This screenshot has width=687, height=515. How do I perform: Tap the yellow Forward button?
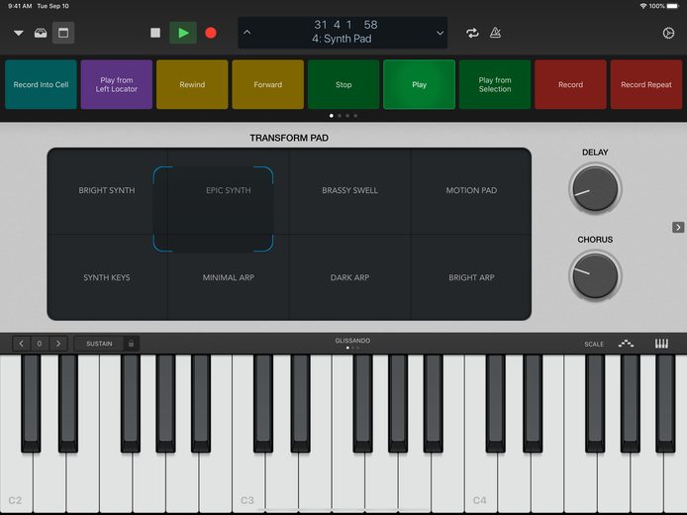[267, 84]
